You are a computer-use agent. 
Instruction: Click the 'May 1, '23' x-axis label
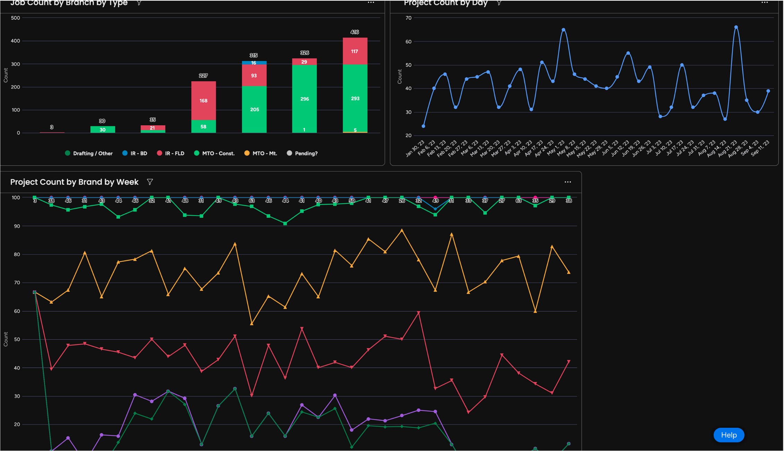(556, 148)
